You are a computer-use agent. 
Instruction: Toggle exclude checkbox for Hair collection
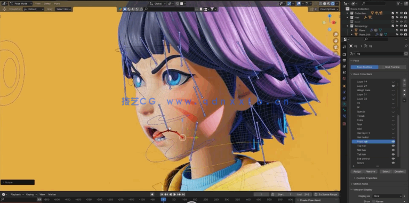click(393, 18)
